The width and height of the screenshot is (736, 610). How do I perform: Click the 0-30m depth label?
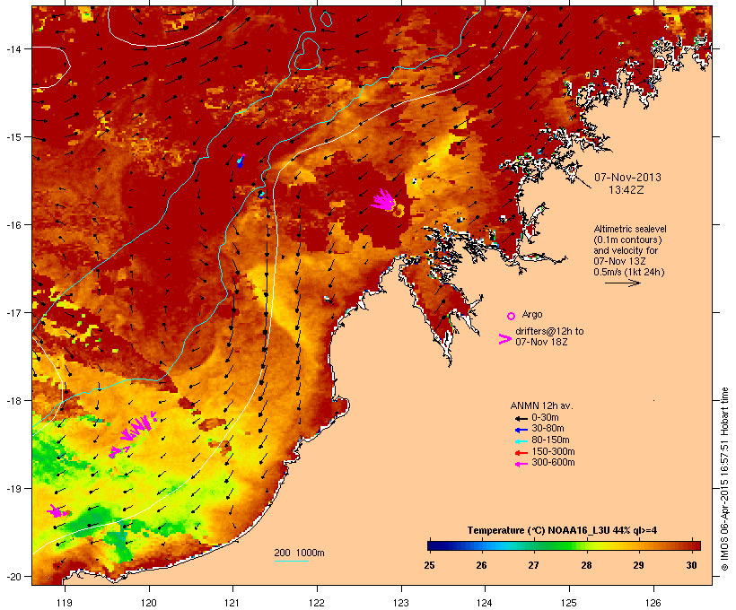click(545, 418)
